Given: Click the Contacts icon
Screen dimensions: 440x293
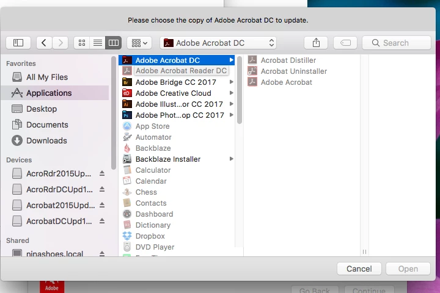Looking at the screenshot, I should [x=127, y=203].
